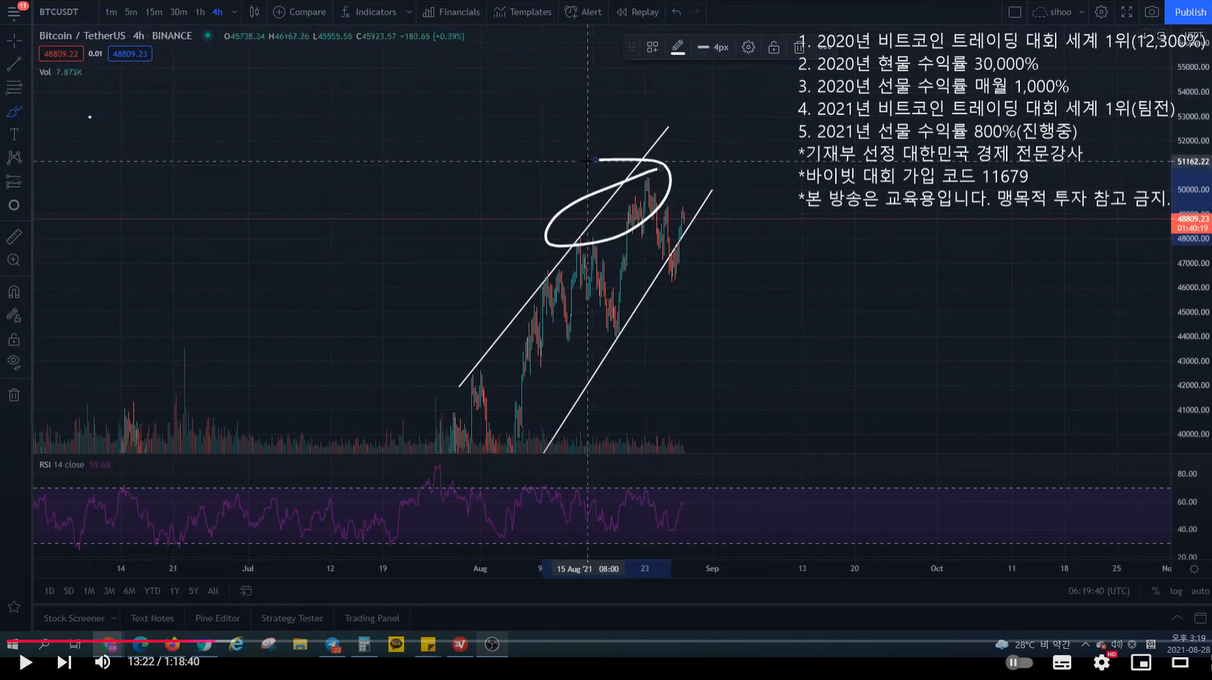Screen dimensions: 1212x680
Task: Take a chart snapshot with camera icon
Action: pyautogui.click(x=1152, y=12)
